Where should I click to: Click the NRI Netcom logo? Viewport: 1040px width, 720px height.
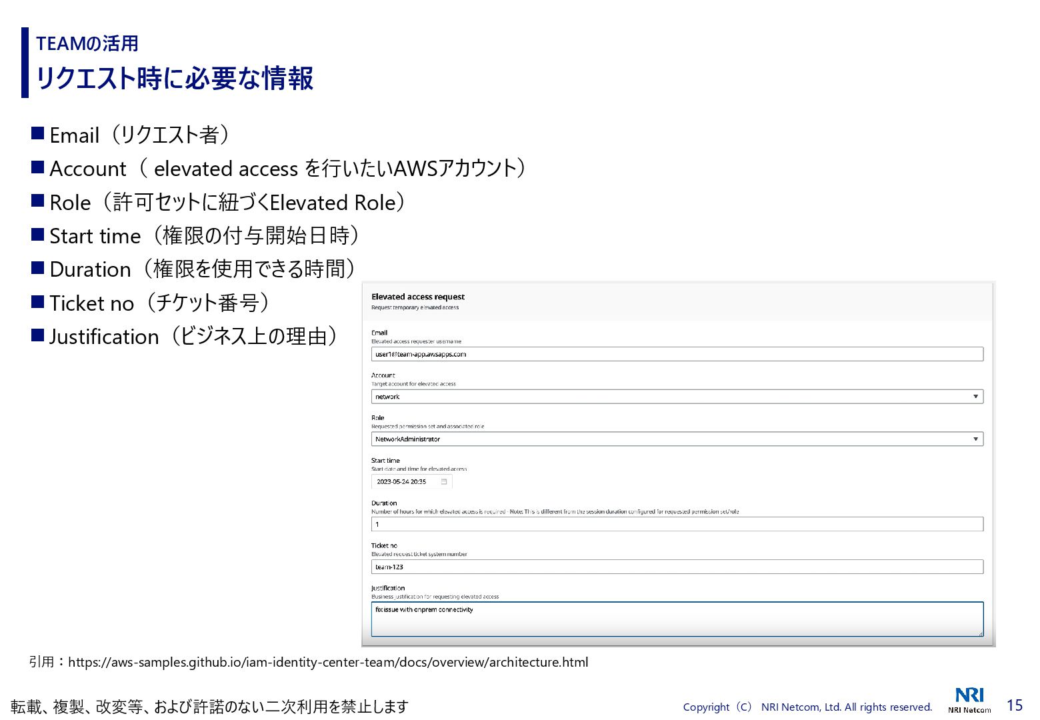[x=969, y=700]
